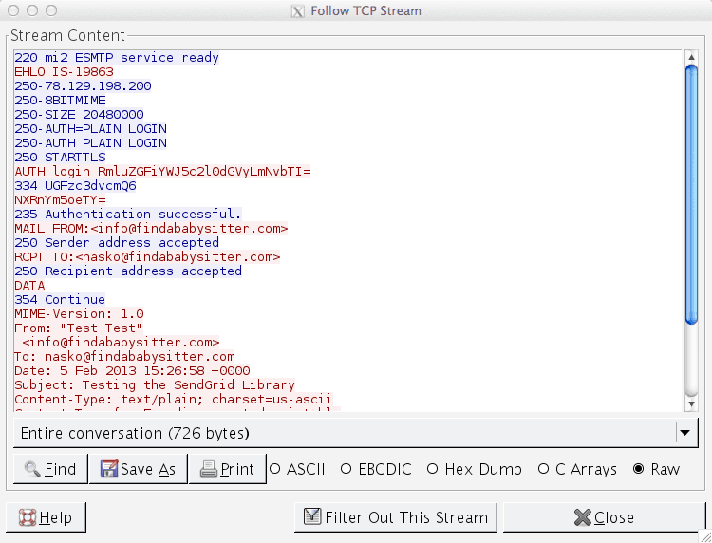Select the Hex Dump radio option

click(474, 469)
